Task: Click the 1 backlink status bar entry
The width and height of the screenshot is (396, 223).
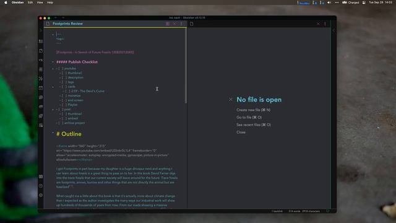Action: point(277,211)
